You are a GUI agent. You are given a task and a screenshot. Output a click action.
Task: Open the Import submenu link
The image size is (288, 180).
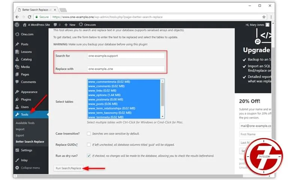coord(20,129)
